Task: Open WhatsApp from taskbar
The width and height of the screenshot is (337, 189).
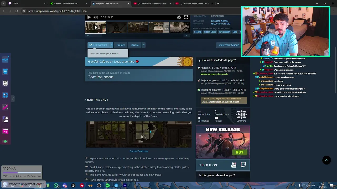Action: (x=56, y=186)
